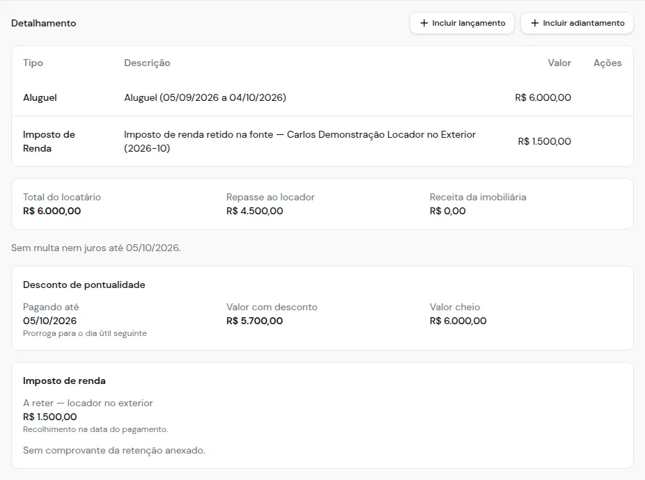Viewport: 645px width, 480px height.
Task: Select A reter amount R$ 1.500,00
Action: click(49, 417)
